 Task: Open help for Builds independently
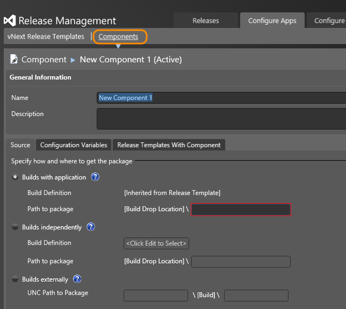point(91,227)
